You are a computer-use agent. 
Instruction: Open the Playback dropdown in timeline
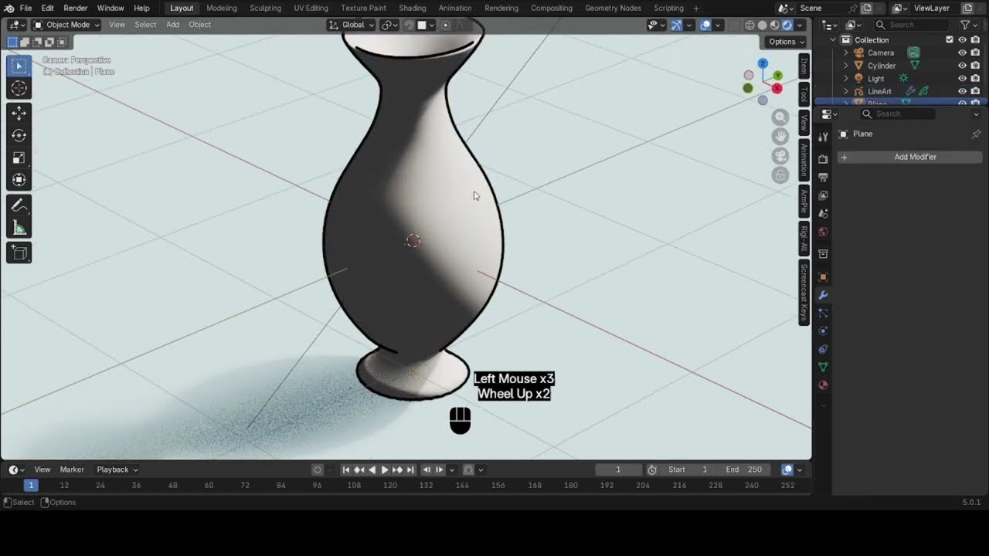coord(117,470)
